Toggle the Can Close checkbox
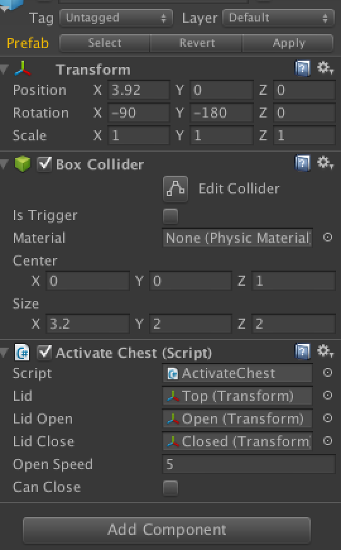Image resolution: width=341 pixels, height=550 pixels. pyautogui.click(x=170, y=487)
